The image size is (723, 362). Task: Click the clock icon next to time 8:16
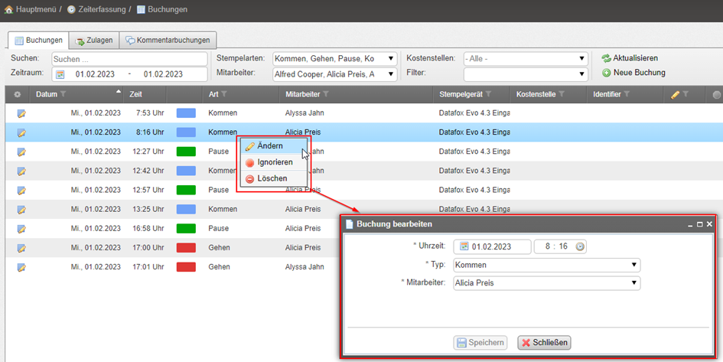click(x=580, y=246)
